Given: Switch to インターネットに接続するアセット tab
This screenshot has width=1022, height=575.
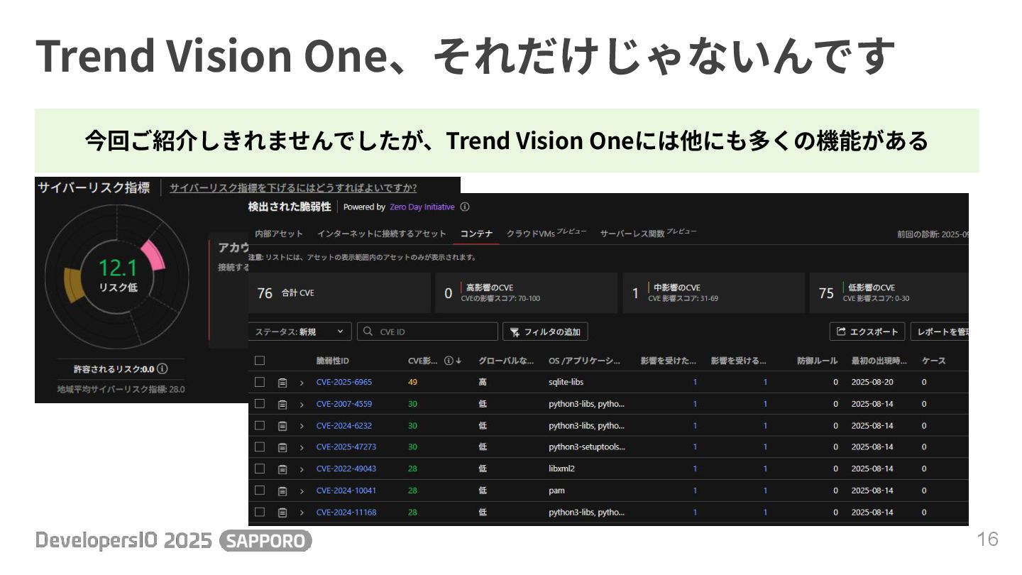Looking at the screenshot, I should [x=382, y=234].
